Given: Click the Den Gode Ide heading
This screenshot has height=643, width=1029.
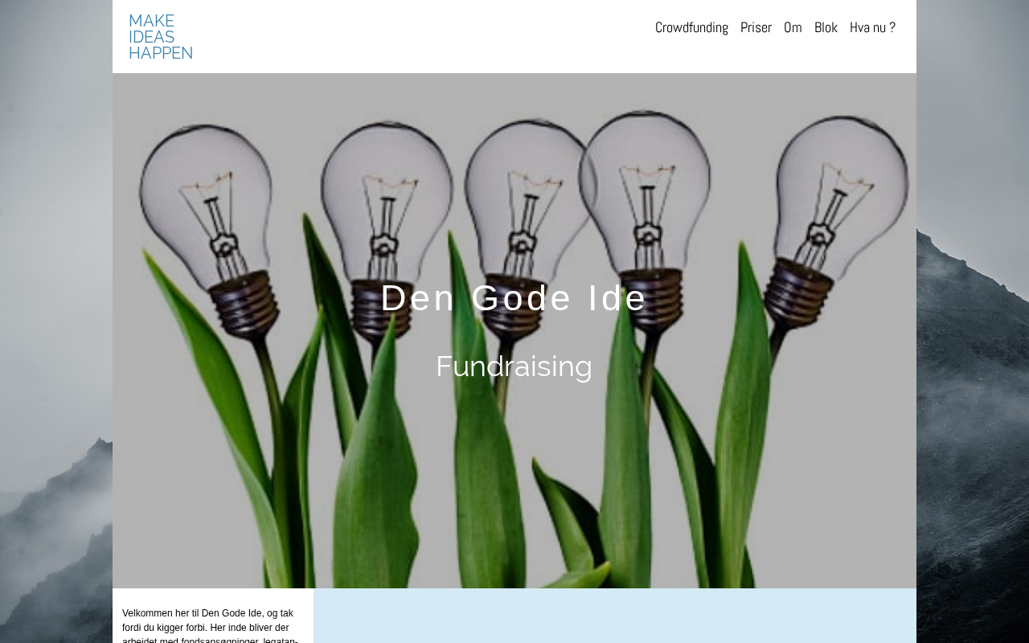Looking at the screenshot, I should (514, 298).
